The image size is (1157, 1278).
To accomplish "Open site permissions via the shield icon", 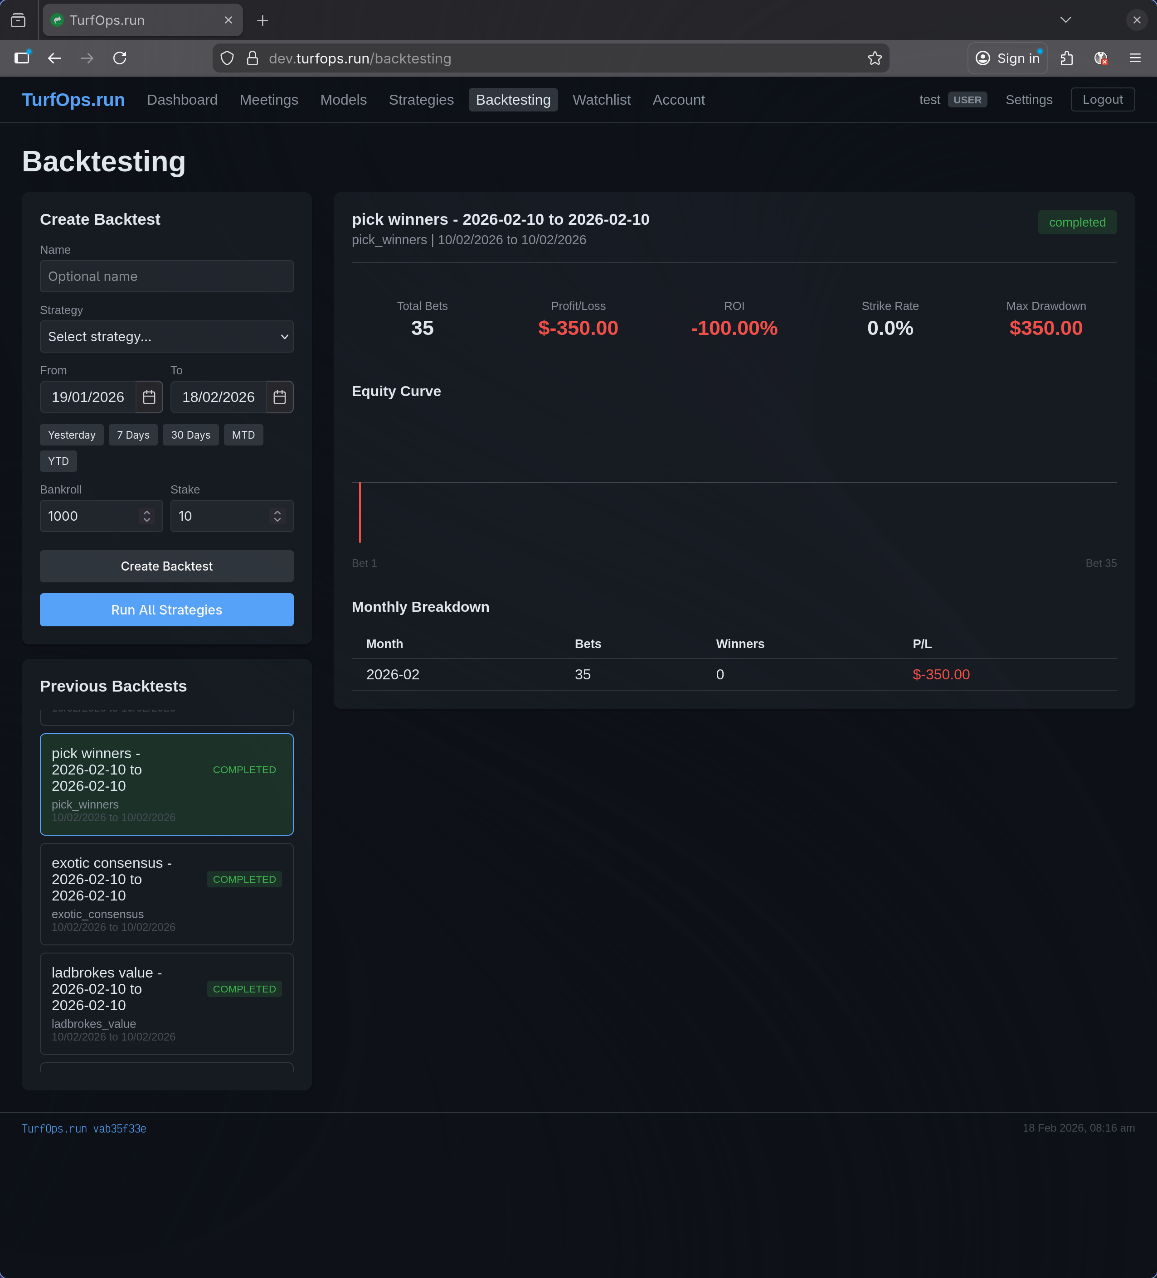I will (x=227, y=58).
